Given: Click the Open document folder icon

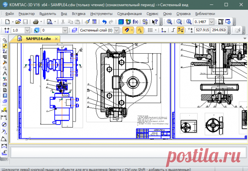Looking at the screenshot, I should click(x=18, y=22).
